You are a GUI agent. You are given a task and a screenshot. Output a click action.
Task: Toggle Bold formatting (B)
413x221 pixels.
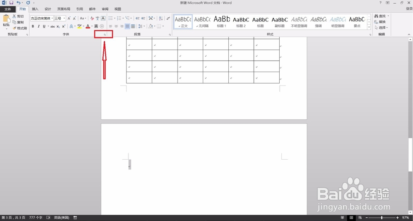(x=33, y=26)
